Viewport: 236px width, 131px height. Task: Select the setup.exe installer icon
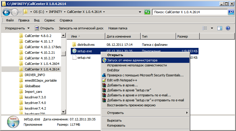click(74, 51)
